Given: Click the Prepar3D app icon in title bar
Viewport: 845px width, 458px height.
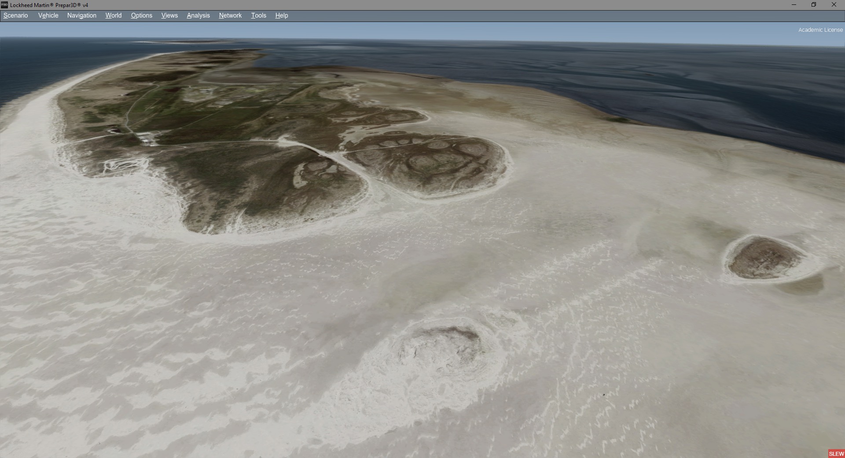Looking at the screenshot, I should click(x=4, y=5).
